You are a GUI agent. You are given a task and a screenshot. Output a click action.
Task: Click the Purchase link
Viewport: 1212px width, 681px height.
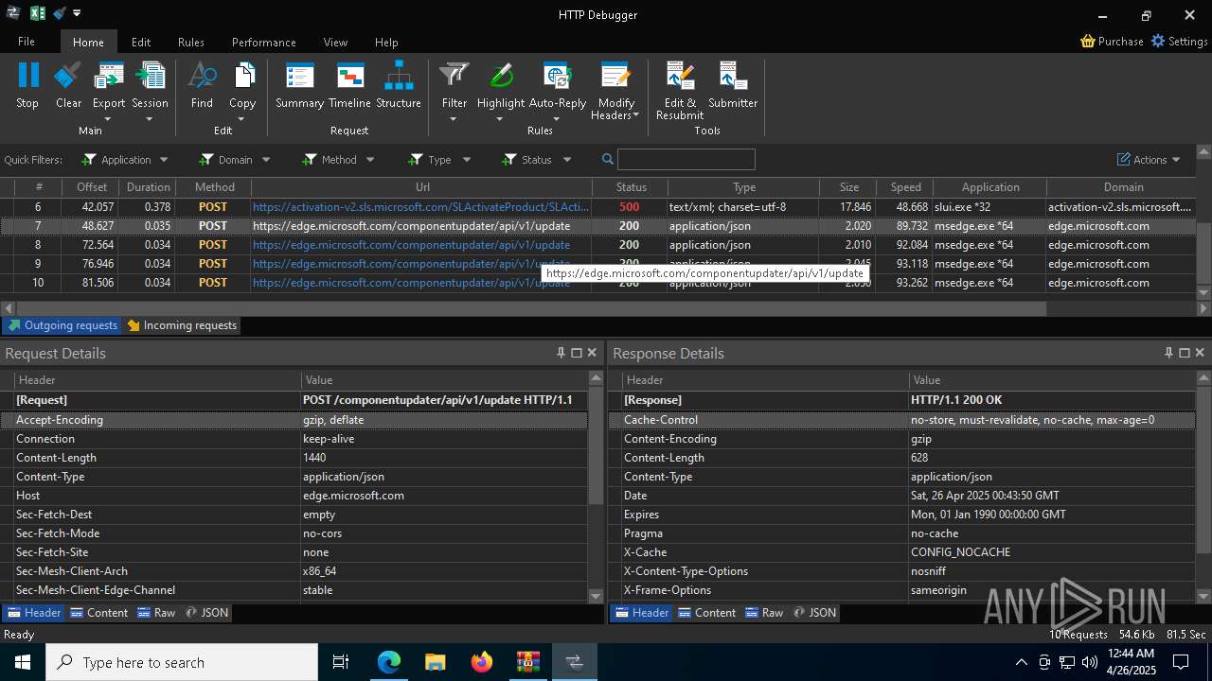click(1112, 42)
